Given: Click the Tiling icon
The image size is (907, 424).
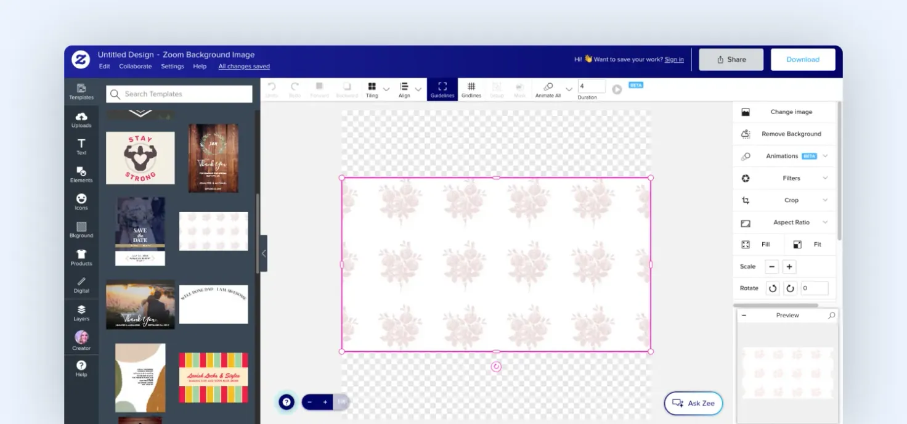Looking at the screenshot, I should [x=372, y=89].
